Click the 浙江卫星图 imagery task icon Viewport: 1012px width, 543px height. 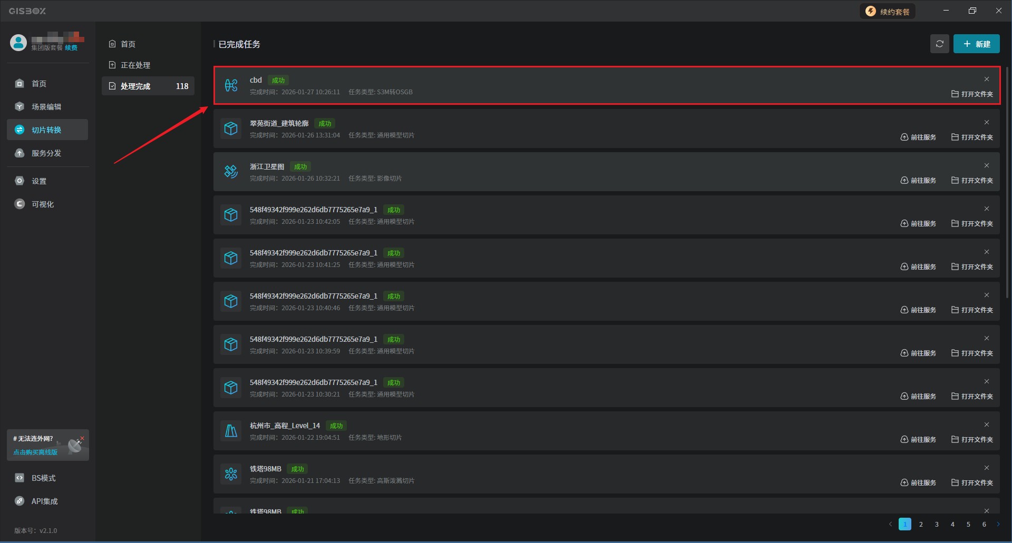231,172
